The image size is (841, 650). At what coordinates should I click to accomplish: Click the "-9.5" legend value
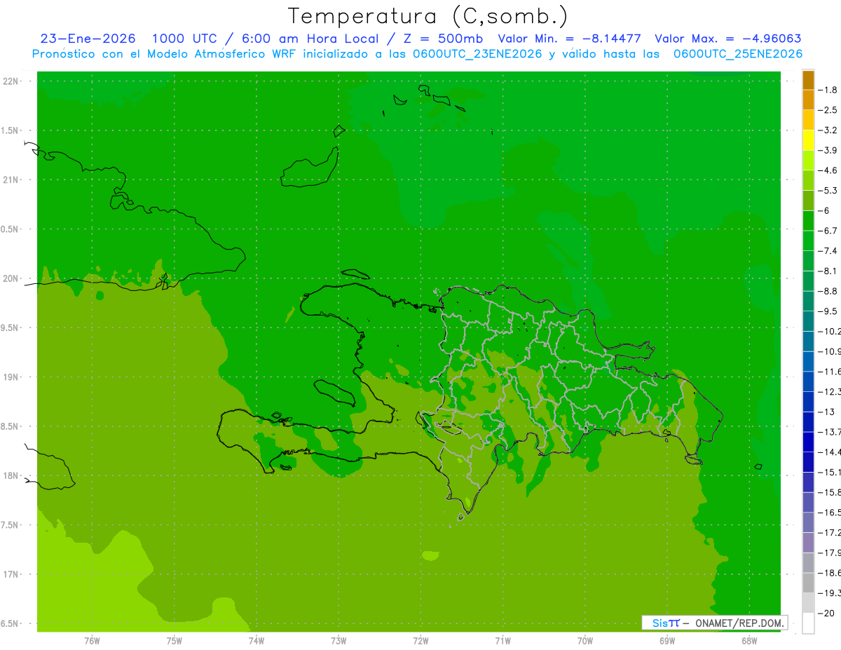coord(828,311)
